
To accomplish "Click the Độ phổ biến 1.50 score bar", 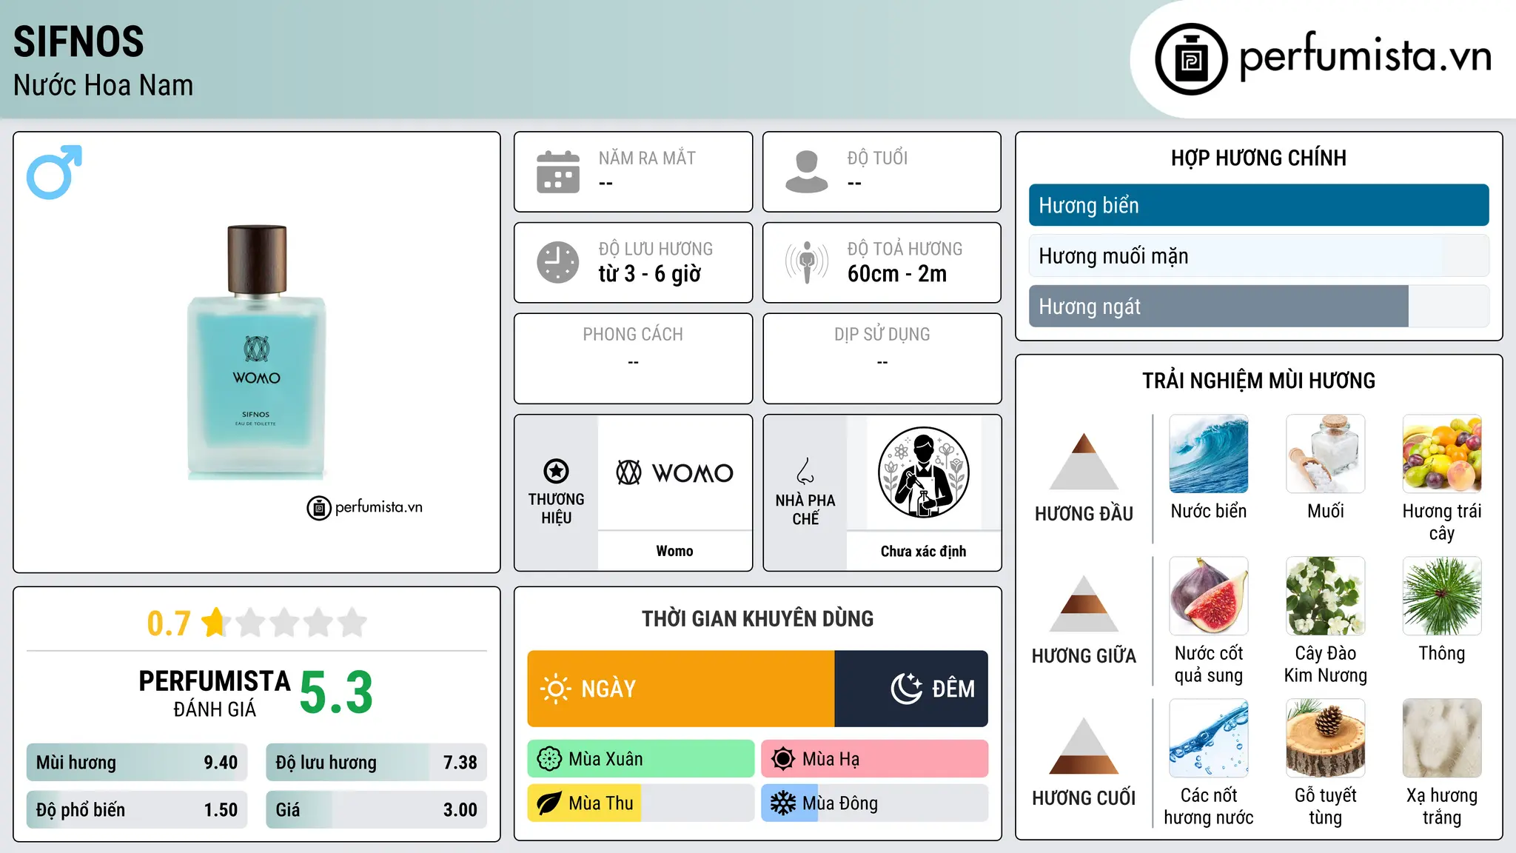I will 137,810.
